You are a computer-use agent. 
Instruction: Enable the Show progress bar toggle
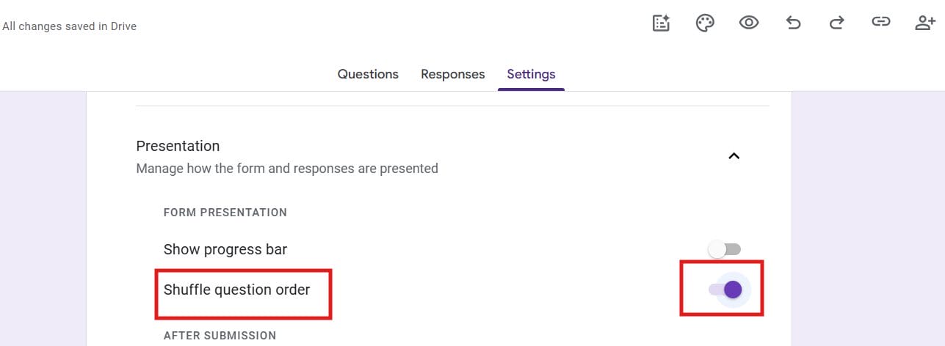click(x=725, y=250)
